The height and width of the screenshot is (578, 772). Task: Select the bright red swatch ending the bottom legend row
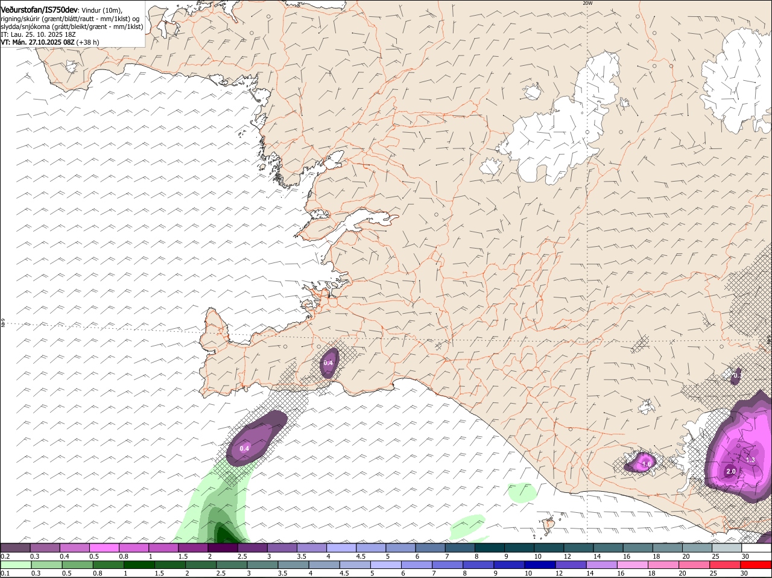click(x=756, y=564)
